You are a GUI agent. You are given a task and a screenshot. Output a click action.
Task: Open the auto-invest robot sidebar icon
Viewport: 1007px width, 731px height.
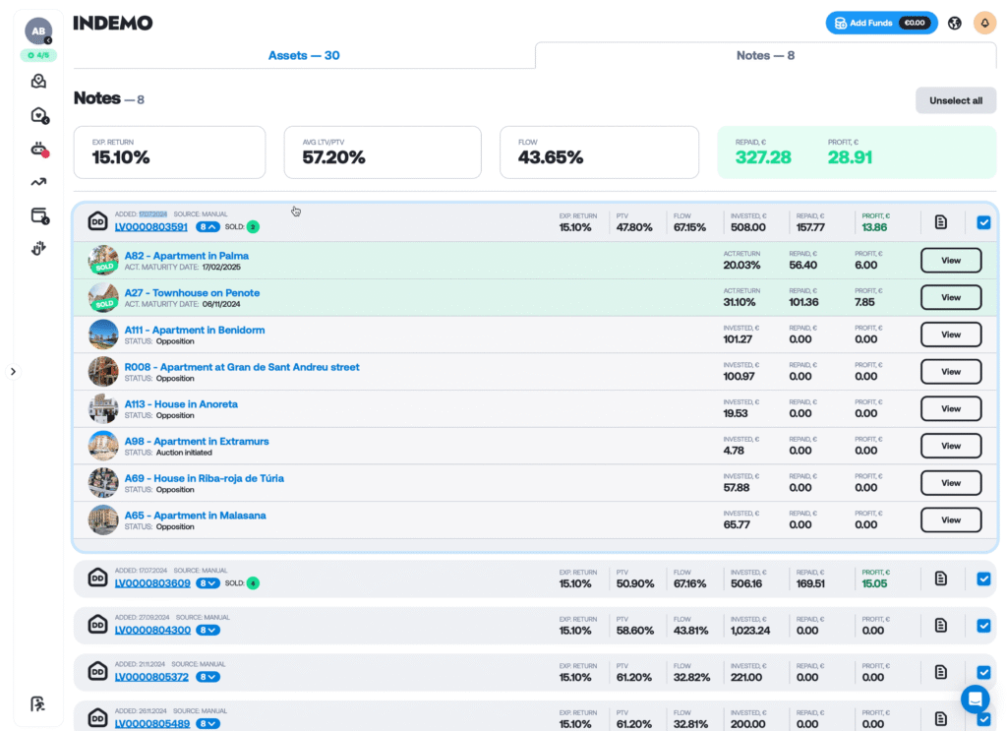[x=39, y=149]
